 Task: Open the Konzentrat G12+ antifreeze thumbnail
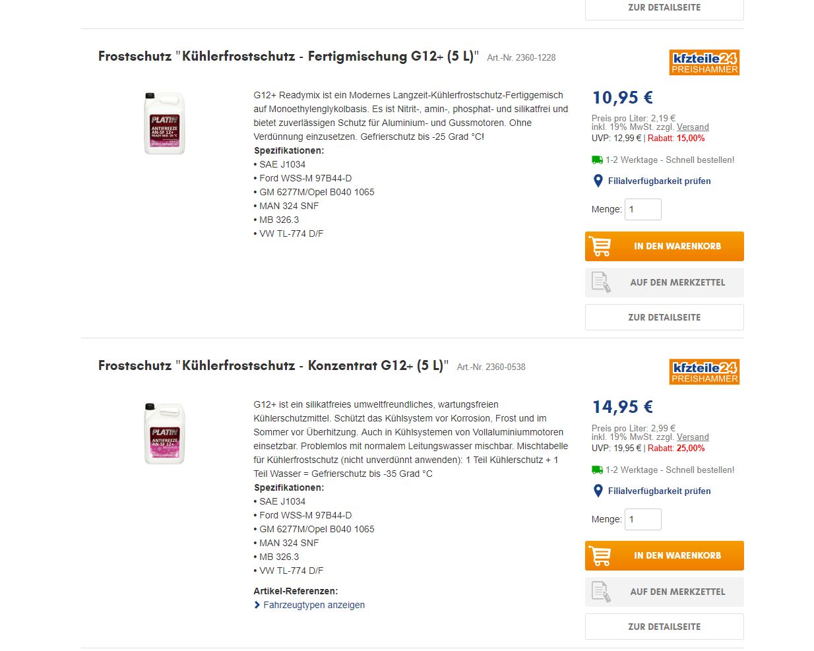point(164,434)
